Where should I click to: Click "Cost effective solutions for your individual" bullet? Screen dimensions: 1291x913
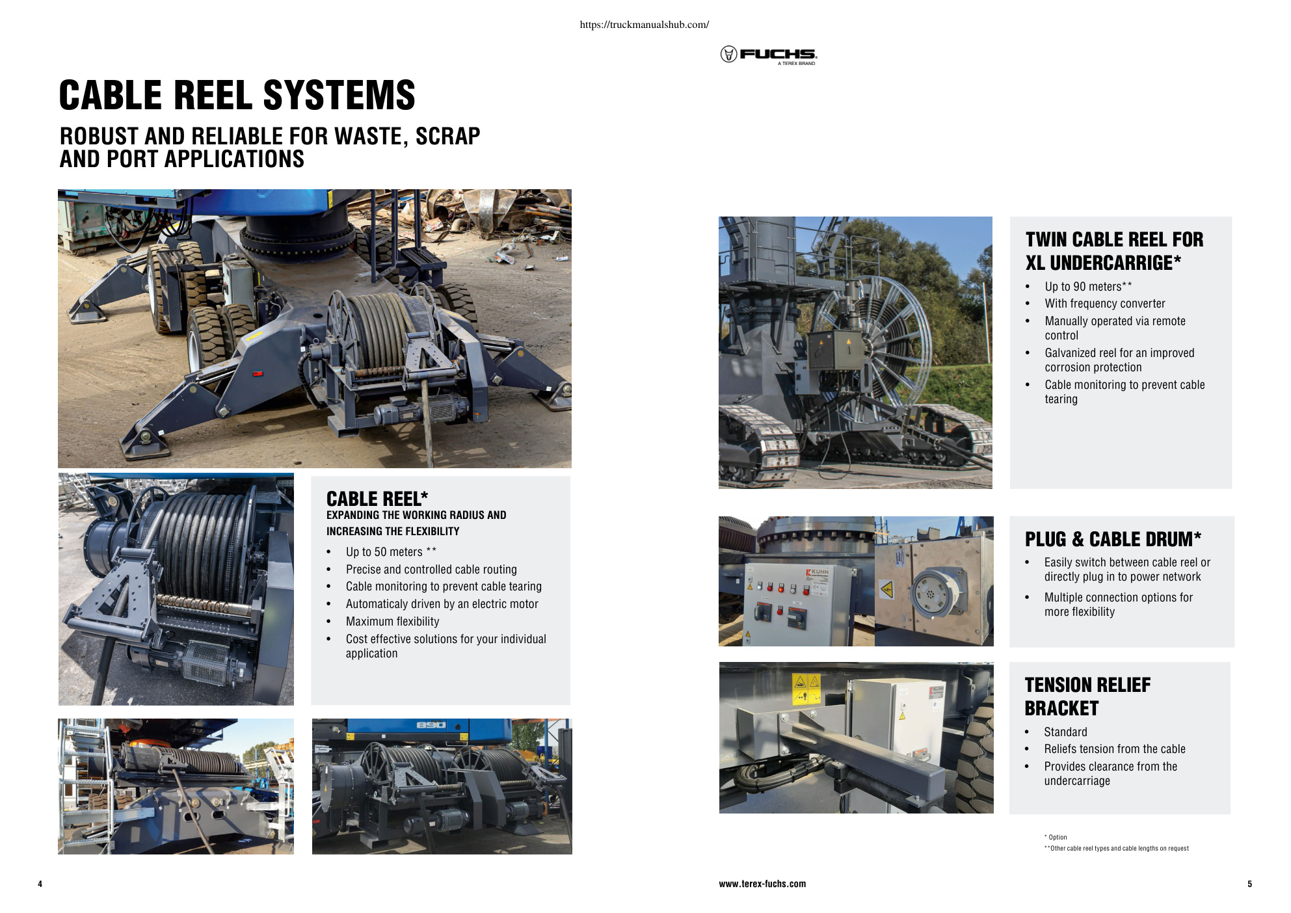446,639
